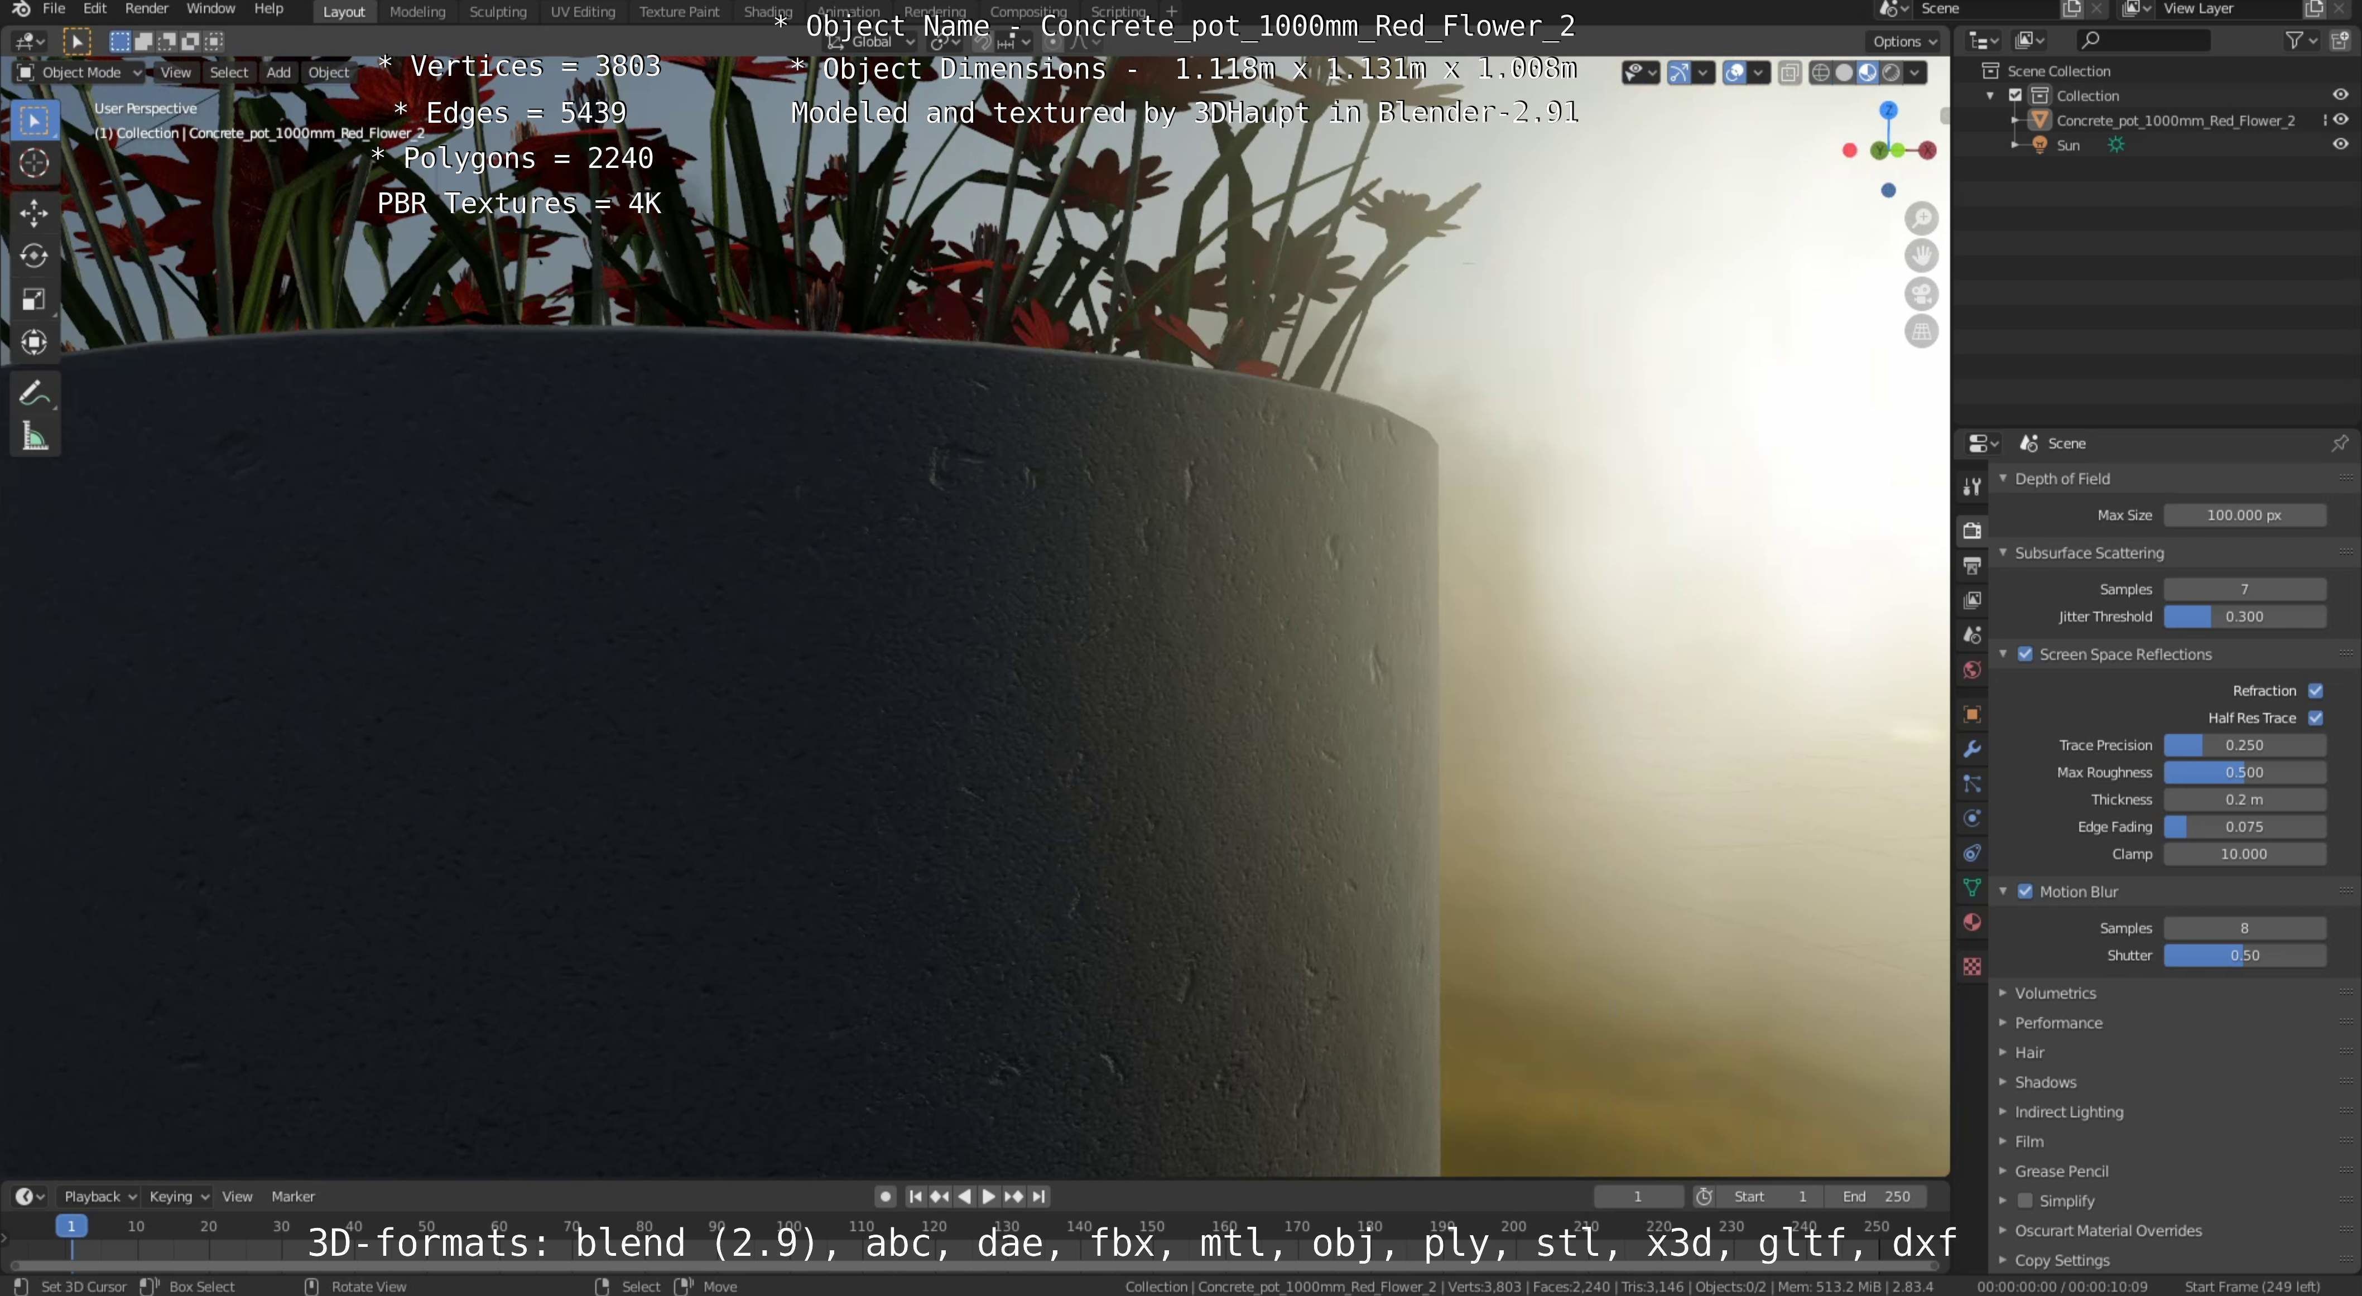Click the pan view hand icon
Viewport: 2362px width, 1296px height.
[1921, 256]
